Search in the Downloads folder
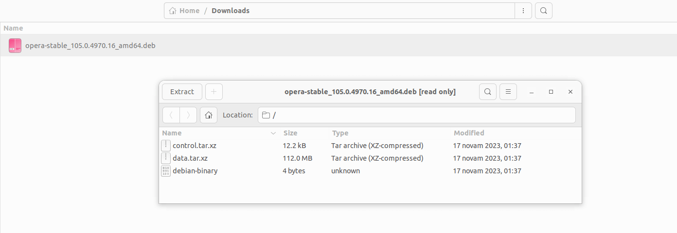 tap(544, 11)
